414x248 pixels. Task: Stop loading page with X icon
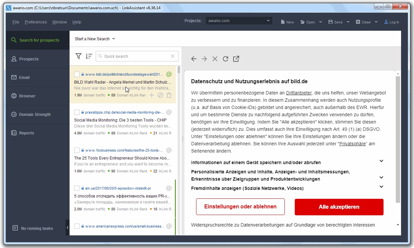(x=215, y=59)
